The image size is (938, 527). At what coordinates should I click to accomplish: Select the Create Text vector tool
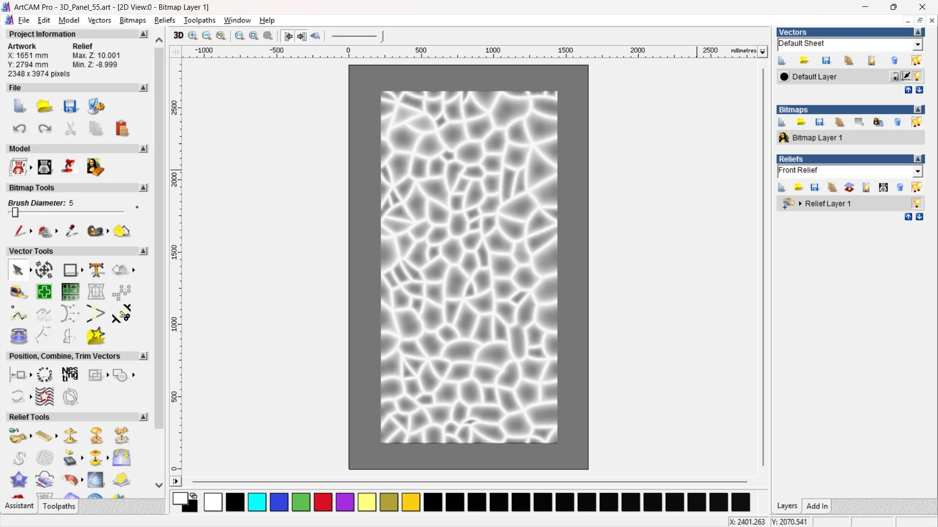pos(96,270)
